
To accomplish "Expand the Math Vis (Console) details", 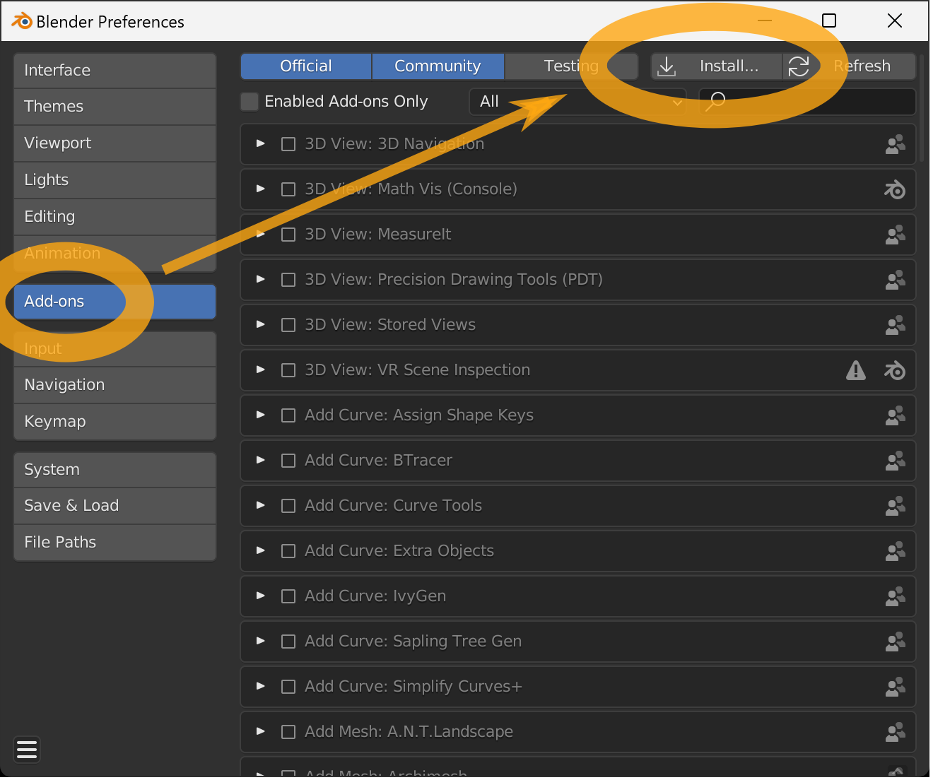I will click(x=261, y=189).
